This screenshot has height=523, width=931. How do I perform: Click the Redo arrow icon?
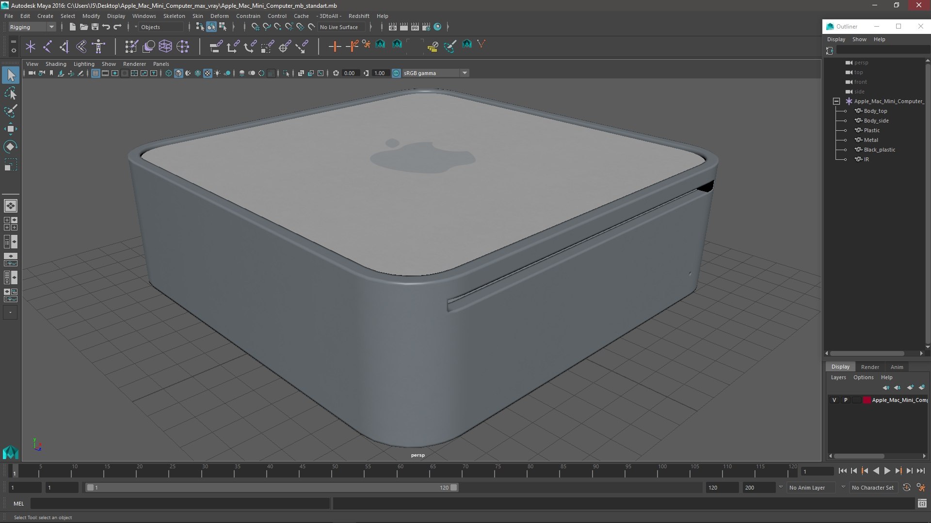[117, 27]
